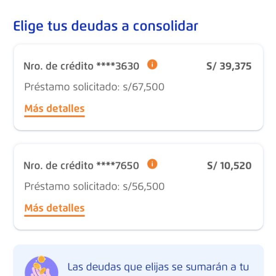This screenshot has width=276, height=276.
Task: Open Más detalles for credit ****3630
Action: (54, 109)
